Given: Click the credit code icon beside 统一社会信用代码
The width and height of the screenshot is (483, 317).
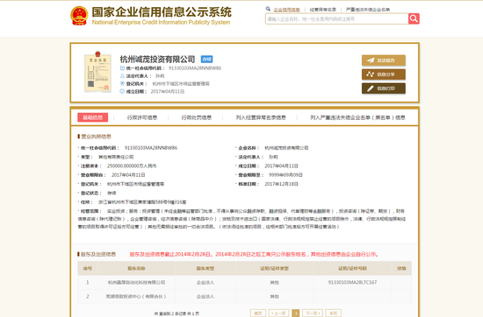Looking at the screenshot, I should [x=122, y=68].
